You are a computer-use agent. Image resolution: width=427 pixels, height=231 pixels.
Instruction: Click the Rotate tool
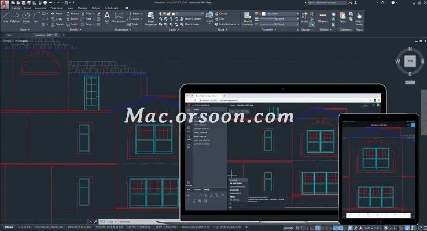coord(72,14)
